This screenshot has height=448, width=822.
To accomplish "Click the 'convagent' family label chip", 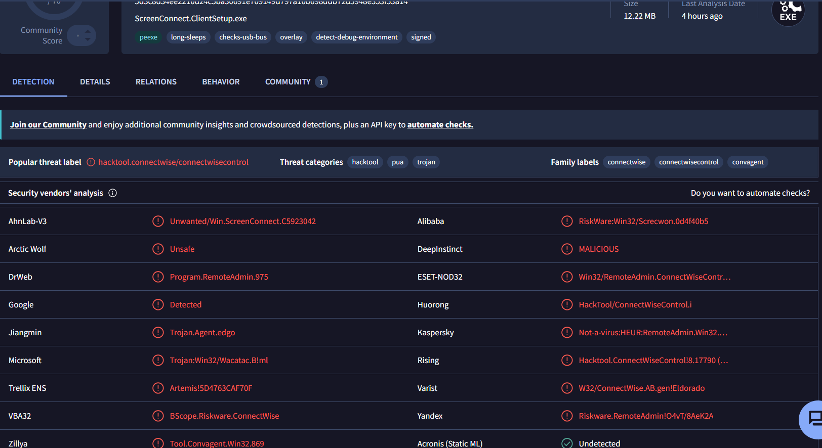I will coord(748,162).
